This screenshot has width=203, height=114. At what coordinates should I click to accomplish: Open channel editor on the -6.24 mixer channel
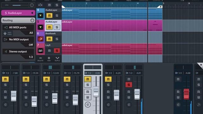[x=108, y=104]
